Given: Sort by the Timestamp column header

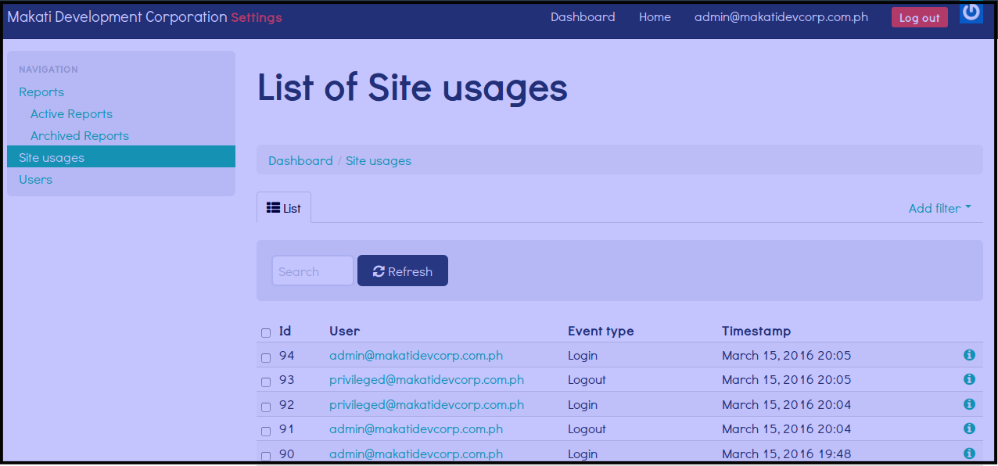Looking at the screenshot, I should (756, 331).
